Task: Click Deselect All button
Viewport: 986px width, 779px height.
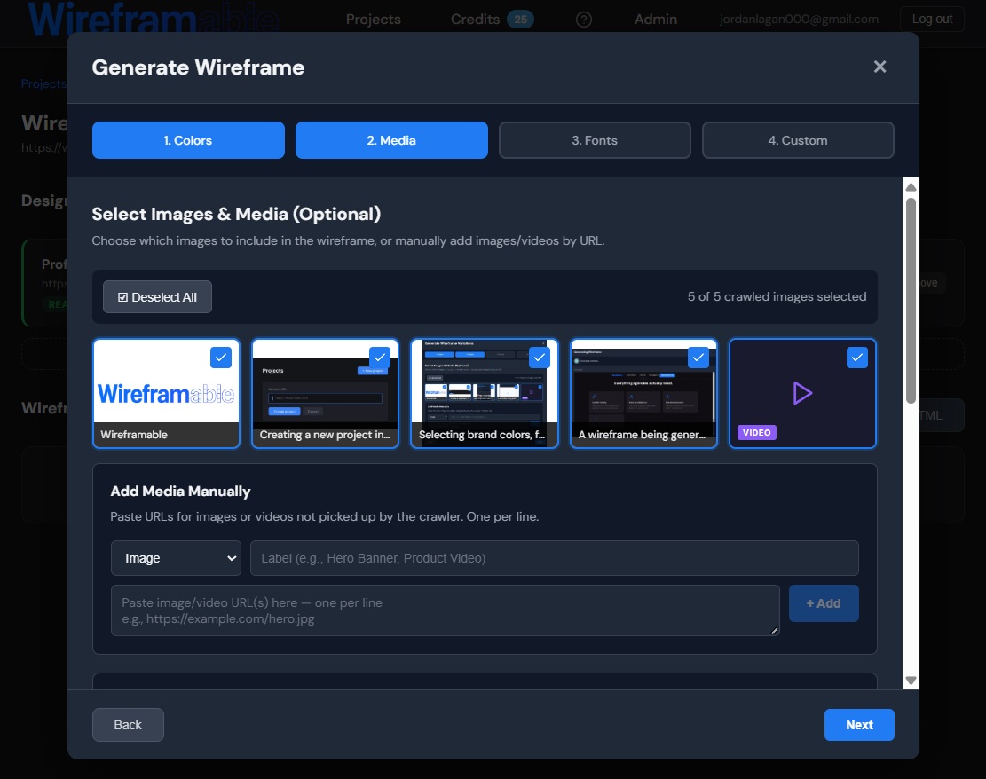Action: click(157, 296)
